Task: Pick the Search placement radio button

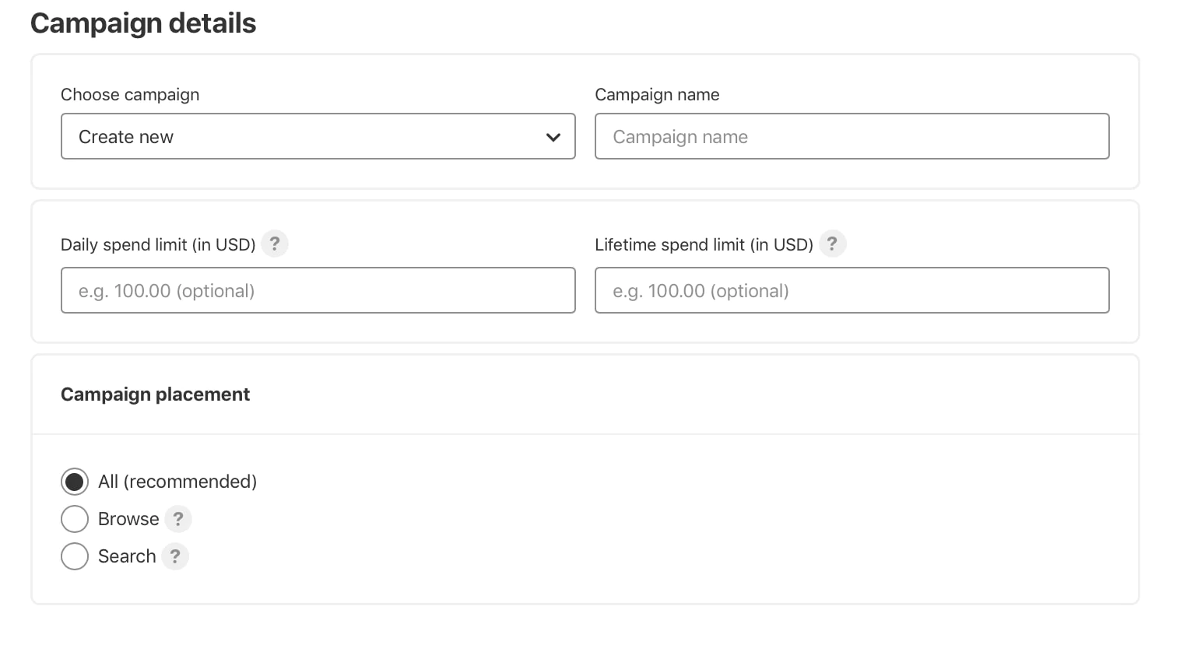Action: [75, 556]
